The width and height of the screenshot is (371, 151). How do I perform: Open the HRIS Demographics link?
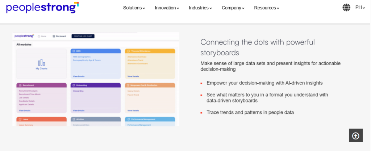pyautogui.click(x=82, y=57)
